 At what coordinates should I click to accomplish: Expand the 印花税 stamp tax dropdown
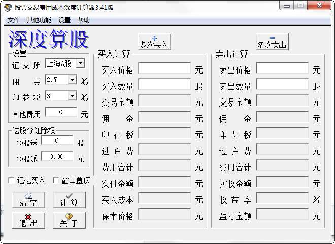(x=73, y=96)
